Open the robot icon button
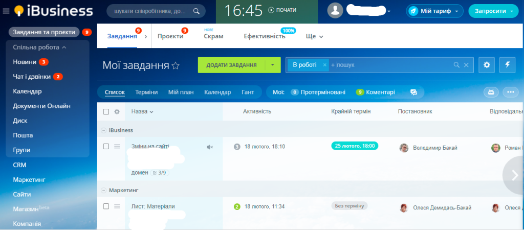Image resolution: width=524 pixels, height=234 pixels. [x=491, y=92]
